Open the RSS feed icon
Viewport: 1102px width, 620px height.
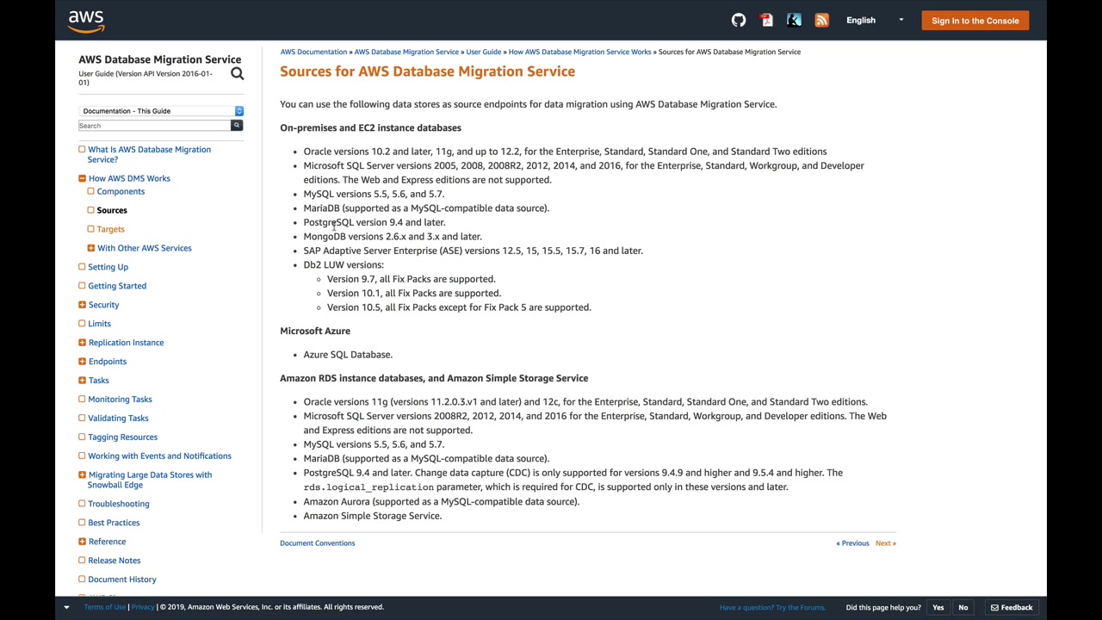821,21
